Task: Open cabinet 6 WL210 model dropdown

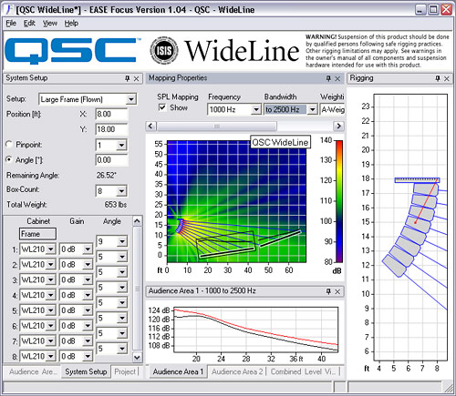Action: (x=51, y=326)
